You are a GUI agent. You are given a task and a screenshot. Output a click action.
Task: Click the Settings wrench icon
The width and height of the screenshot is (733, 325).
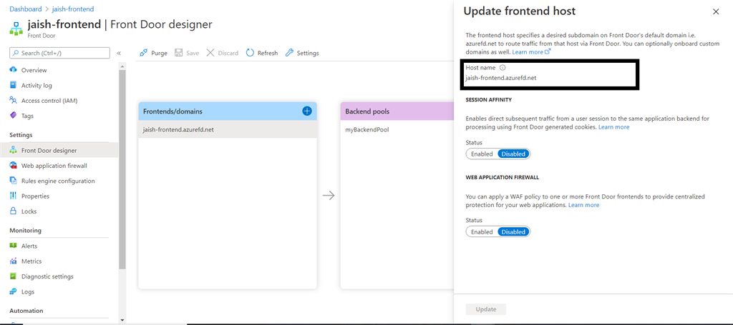289,53
